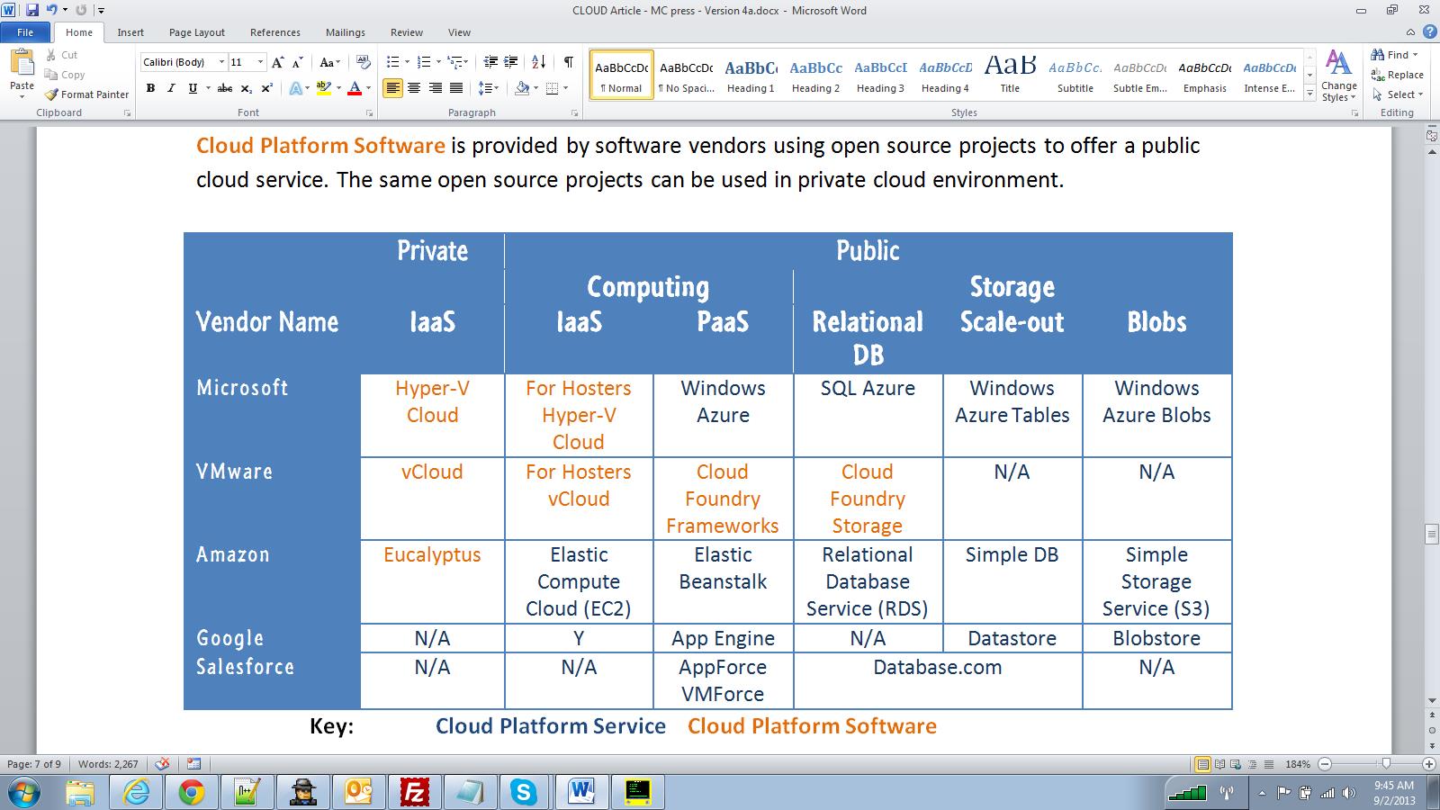This screenshot has height=810, width=1440.
Task: Open the File tab
Action: pyautogui.click(x=25, y=32)
